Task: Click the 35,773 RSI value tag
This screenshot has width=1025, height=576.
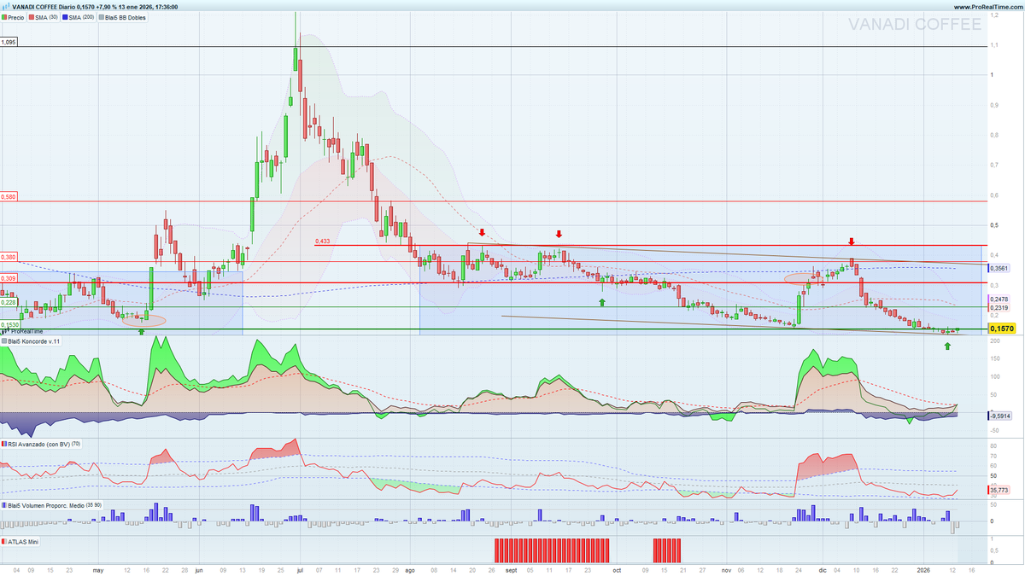Action: point(999,491)
